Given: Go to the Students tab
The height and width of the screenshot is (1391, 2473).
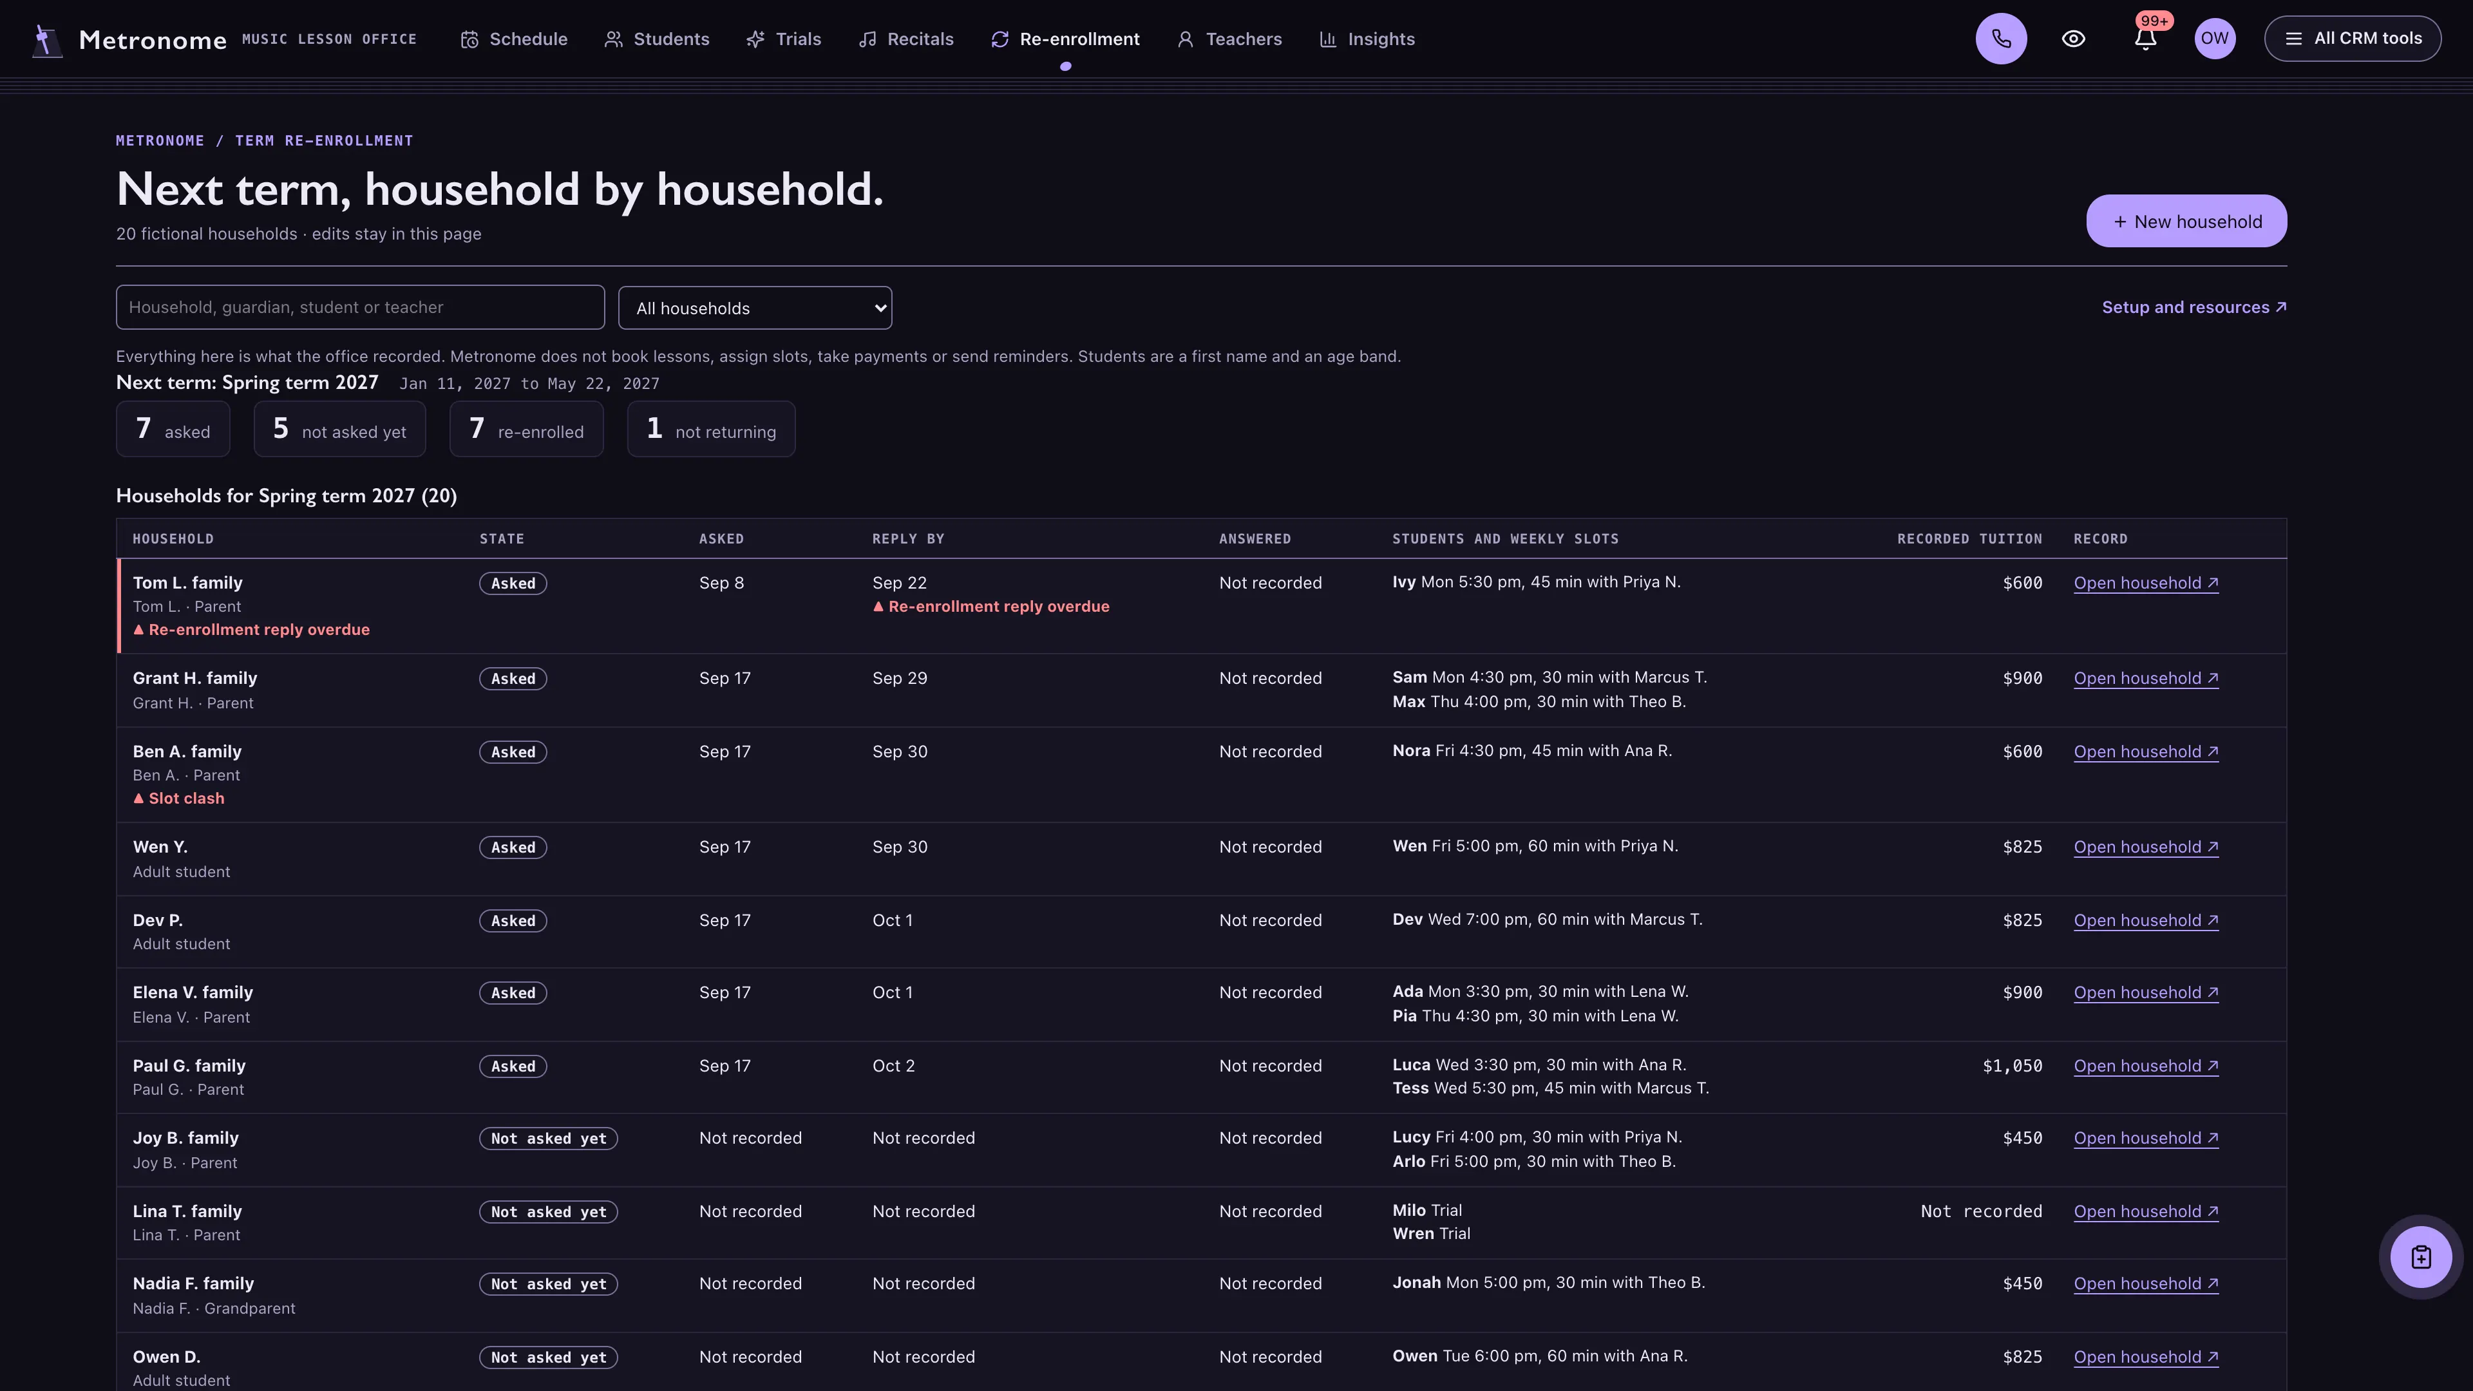Looking at the screenshot, I should point(657,39).
